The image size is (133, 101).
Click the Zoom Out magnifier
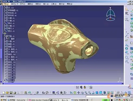click(x=90, y=93)
